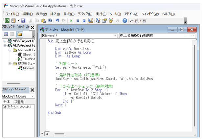Click the code window horizontal scrollbar
This screenshot has height=140, width=203.
pos(59,134)
